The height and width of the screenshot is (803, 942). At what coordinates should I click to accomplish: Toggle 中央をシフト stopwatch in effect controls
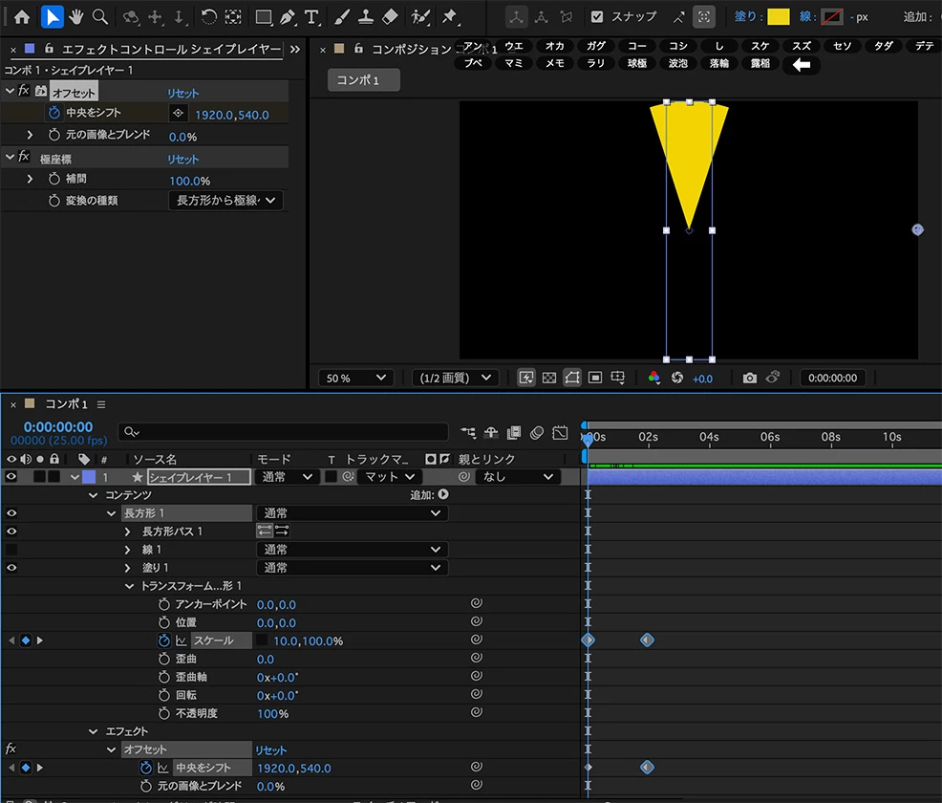pyautogui.click(x=54, y=113)
